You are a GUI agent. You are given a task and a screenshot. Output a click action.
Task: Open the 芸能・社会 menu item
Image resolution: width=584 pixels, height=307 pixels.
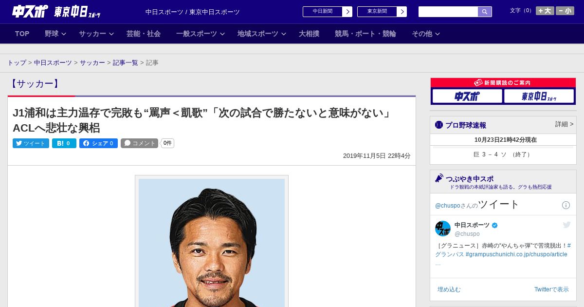tap(144, 34)
